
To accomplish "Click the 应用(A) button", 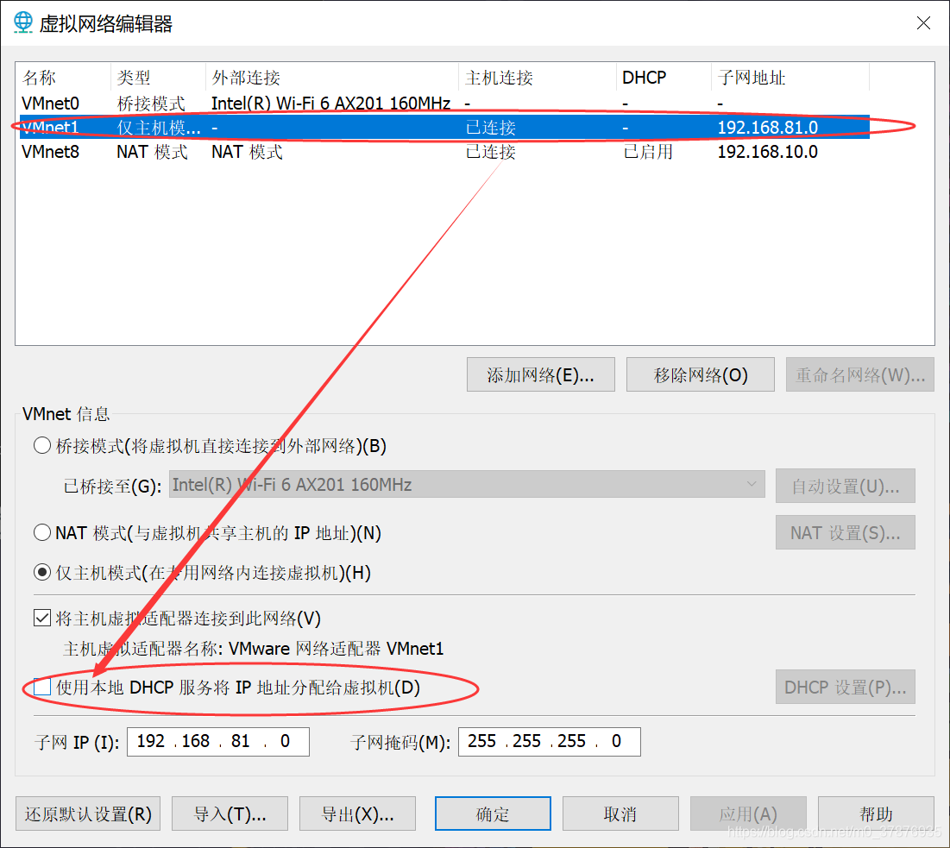I will [x=748, y=813].
